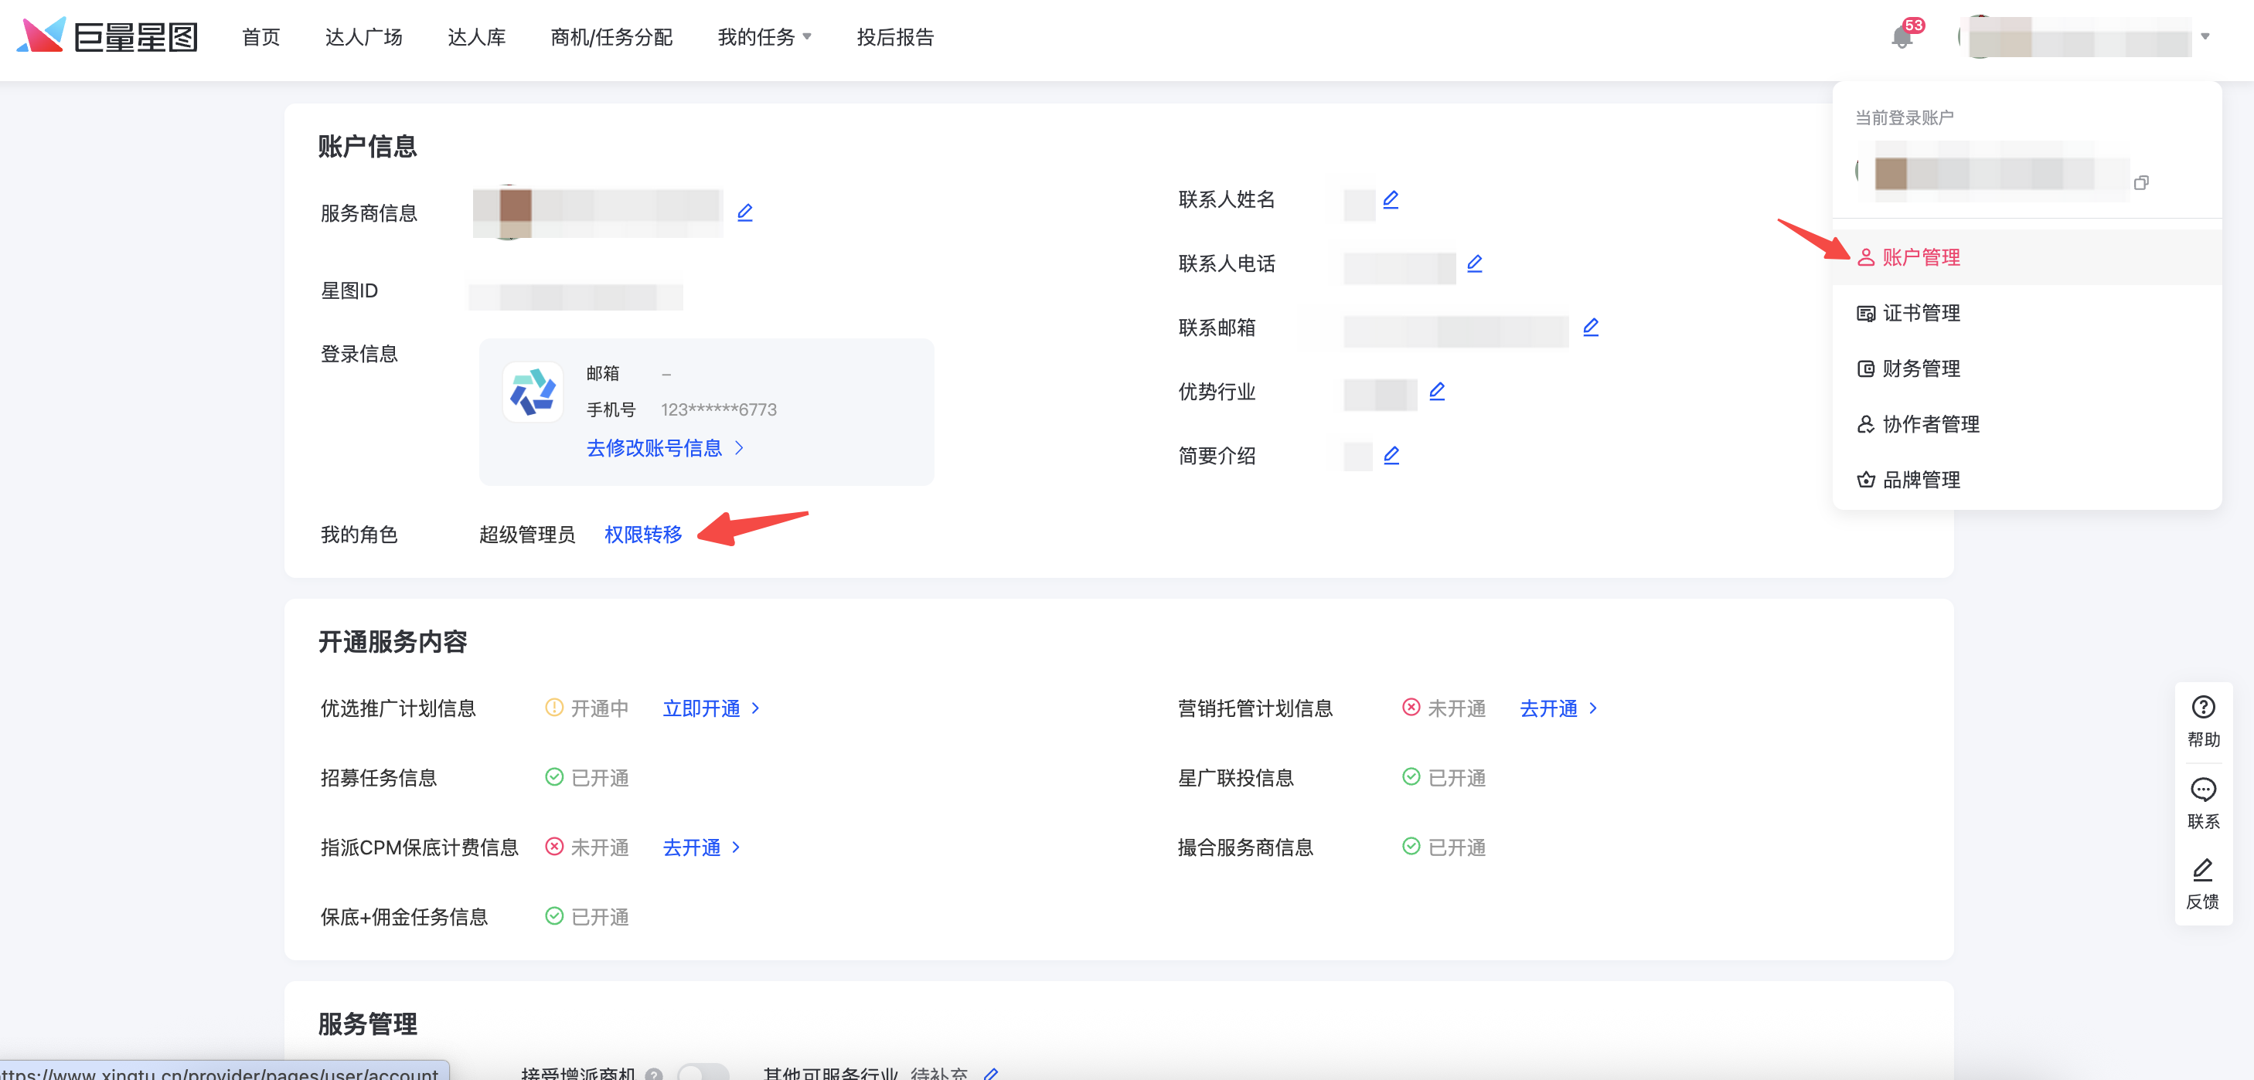The image size is (2254, 1080).
Task: Copy current account name icon
Action: (2141, 183)
